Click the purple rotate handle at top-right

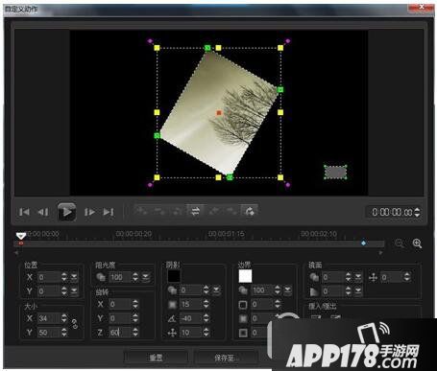tap(287, 41)
